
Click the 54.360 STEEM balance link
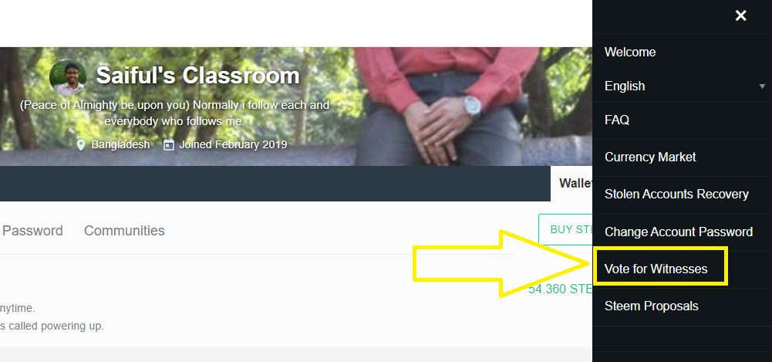tap(560, 289)
